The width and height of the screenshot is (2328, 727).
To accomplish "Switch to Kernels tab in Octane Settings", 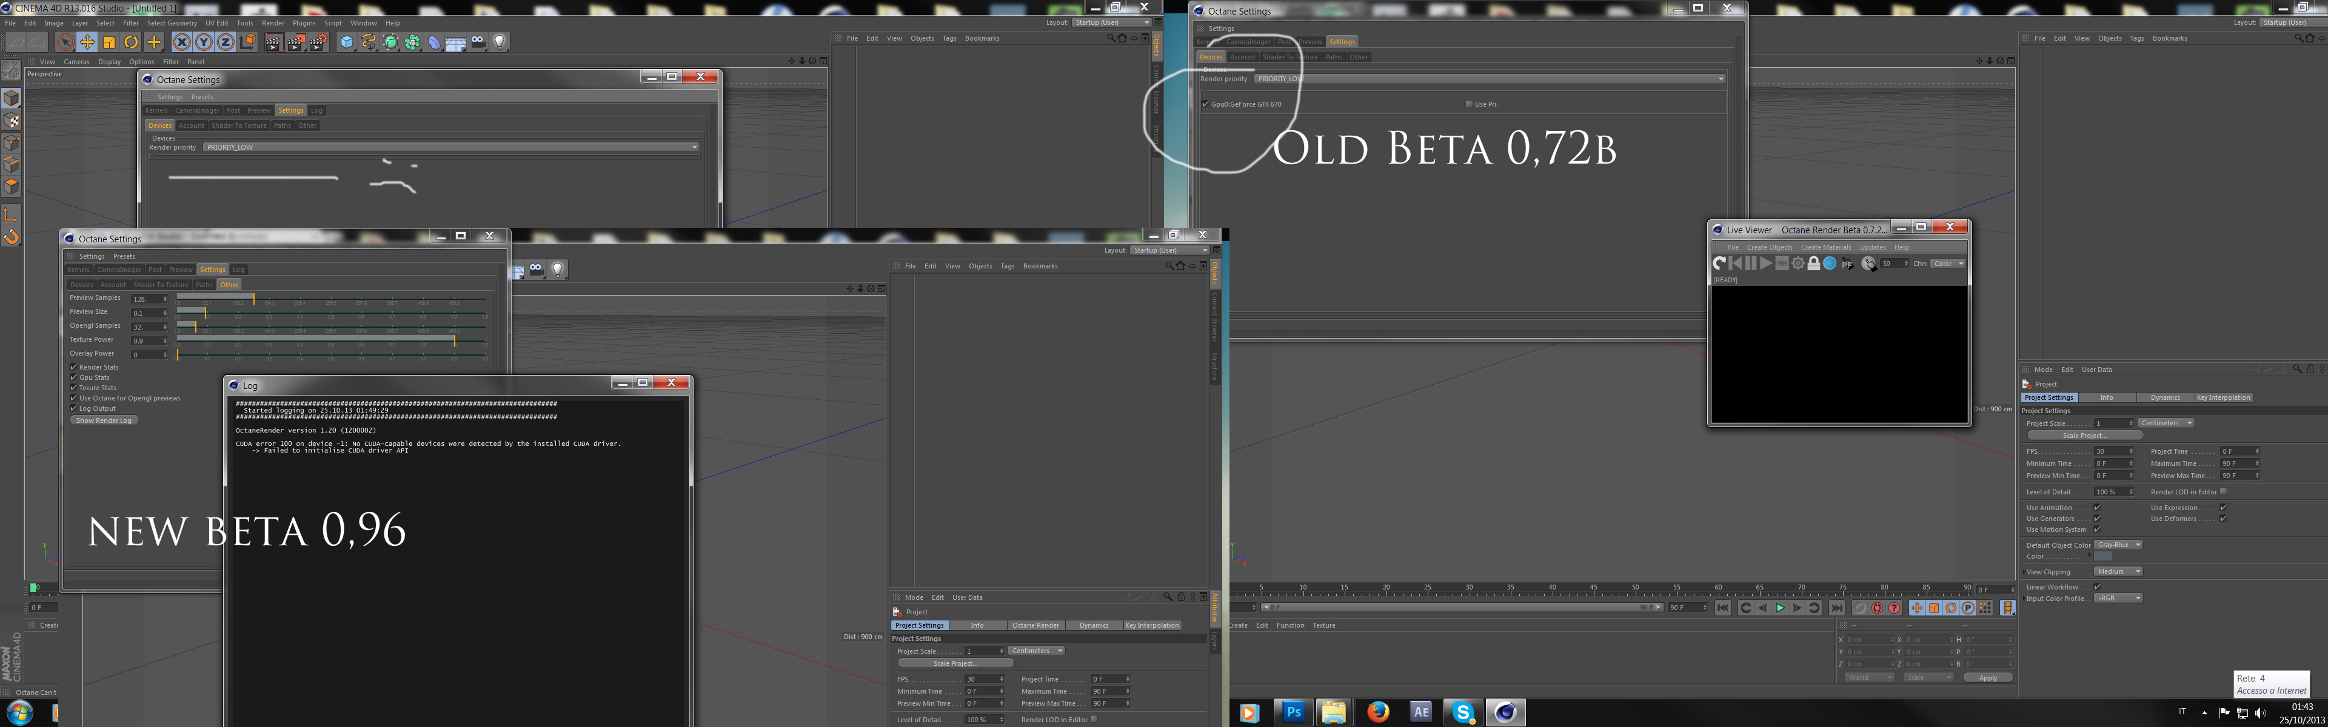I will (79, 270).
